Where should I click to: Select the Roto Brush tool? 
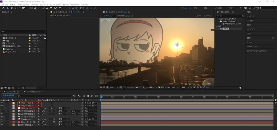click(55, 8)
